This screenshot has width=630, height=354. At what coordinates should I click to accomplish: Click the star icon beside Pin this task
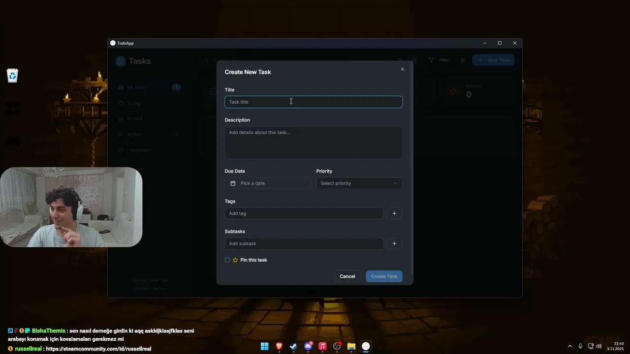point(235,260)
